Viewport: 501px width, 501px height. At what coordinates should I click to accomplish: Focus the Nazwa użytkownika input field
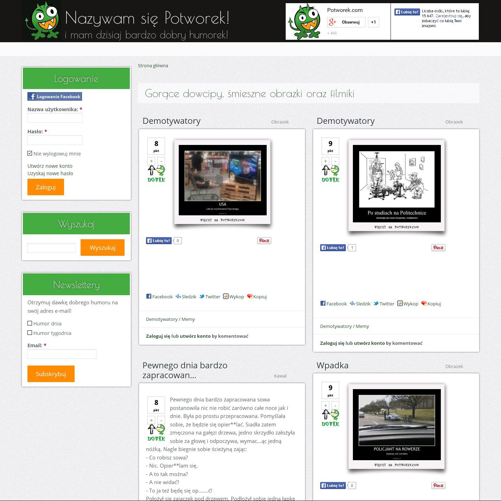pos(55,118)
